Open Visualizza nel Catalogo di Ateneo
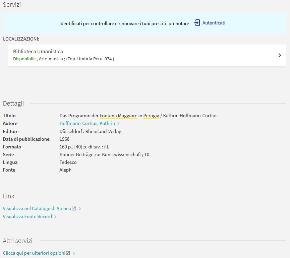Screen dimensions: 290x258 click(x=37, y=208)
